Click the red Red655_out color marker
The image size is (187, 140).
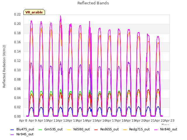(x=96, y=129)
